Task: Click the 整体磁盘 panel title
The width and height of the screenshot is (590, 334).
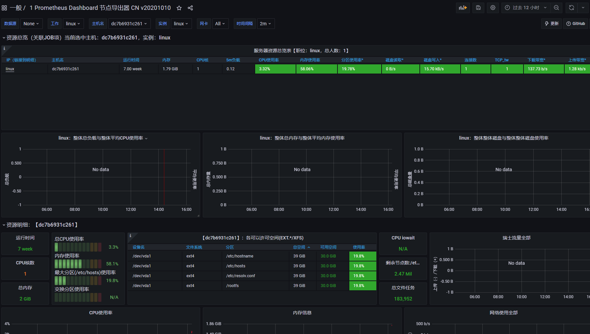Action: pyautogui.click(x=504, y=138)
